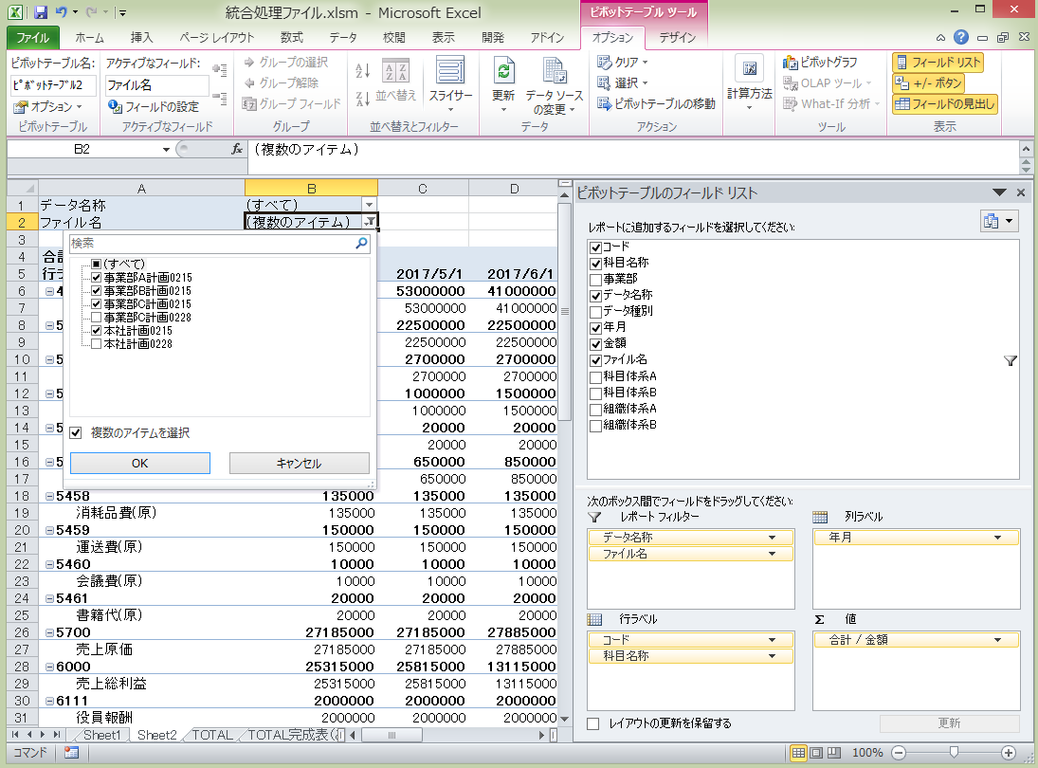The height and width of the screenshot is (768, 1038).
Task: Collapse the 5458 row group
Action: 49,496
